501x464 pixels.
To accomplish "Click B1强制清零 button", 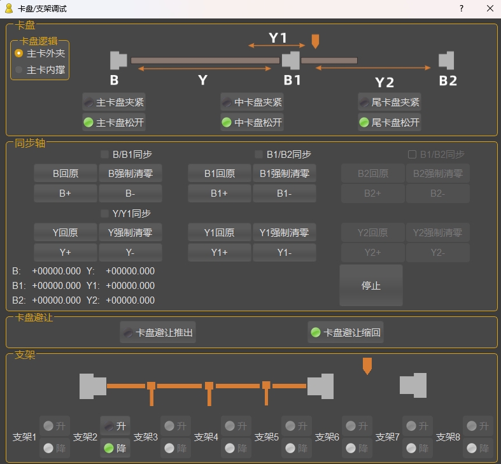I will pyautogui.click(x=285, y=173).
